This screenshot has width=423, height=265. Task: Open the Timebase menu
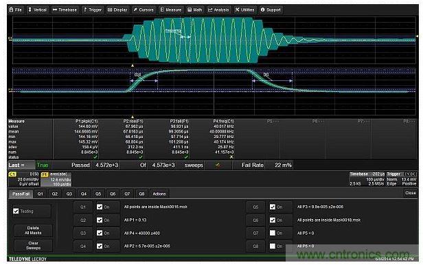click(65, 10)
